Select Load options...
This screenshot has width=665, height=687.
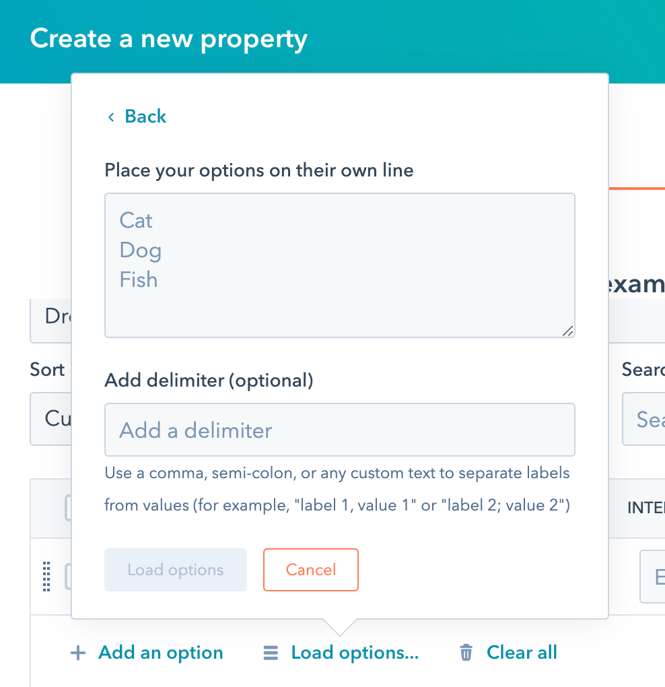tap(354, 652)
